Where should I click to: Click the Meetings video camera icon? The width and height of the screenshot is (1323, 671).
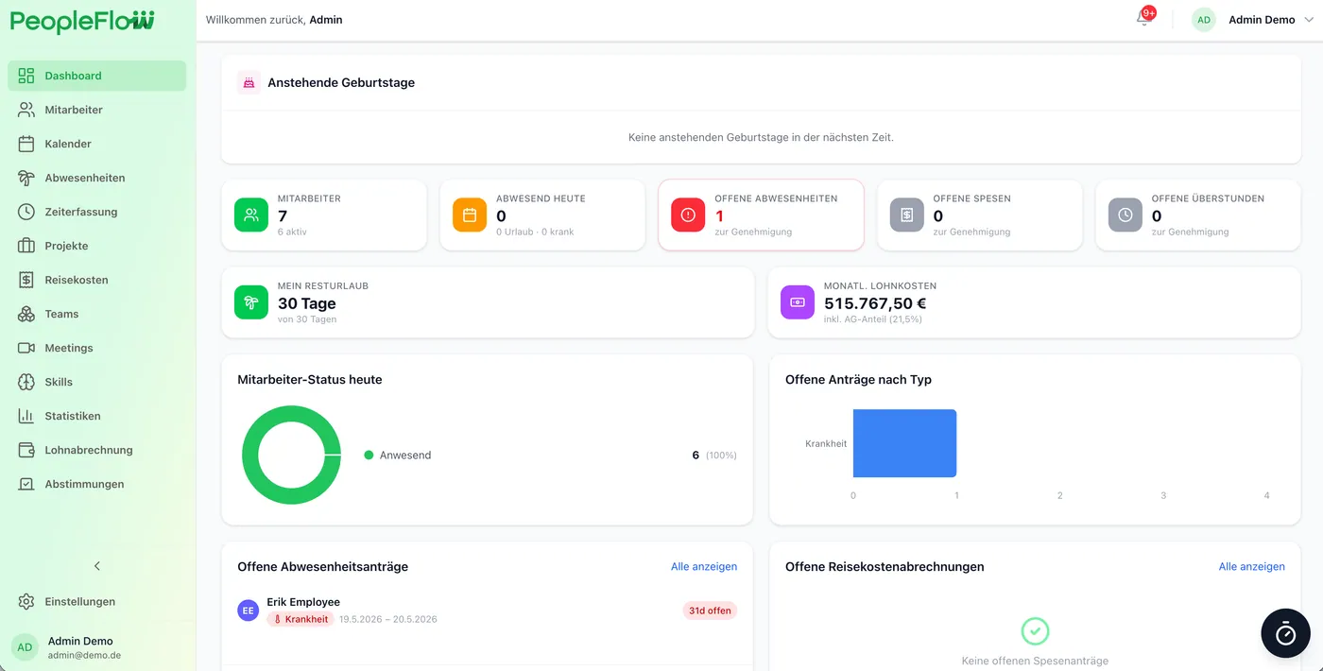click(x=26, y=348)
